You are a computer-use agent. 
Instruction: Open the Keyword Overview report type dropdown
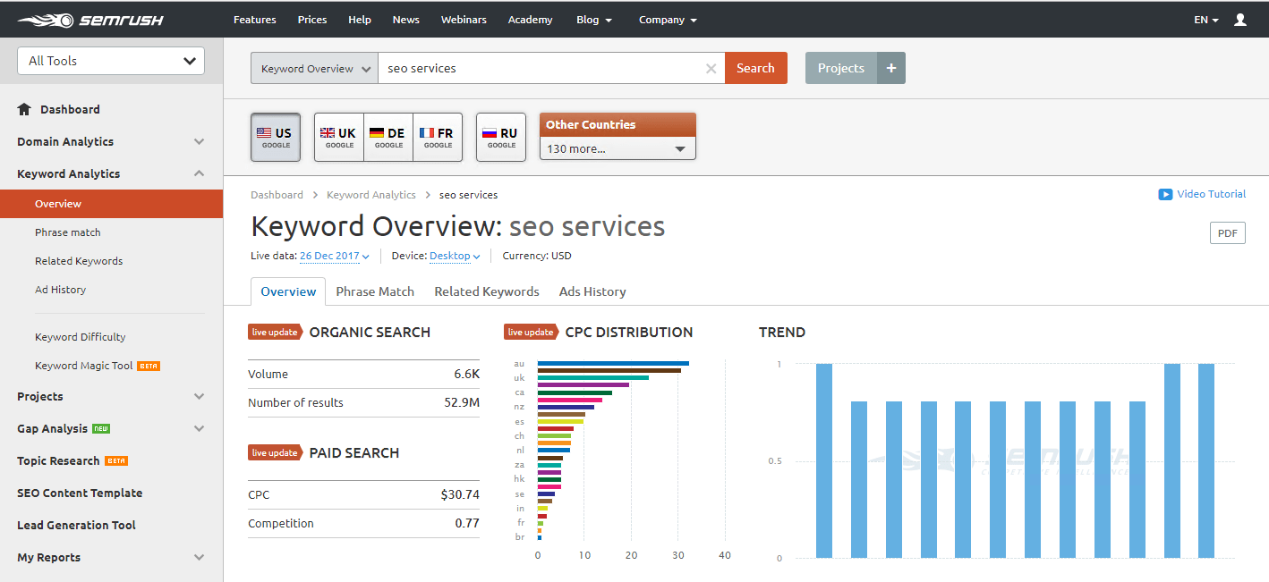(314, 68)
